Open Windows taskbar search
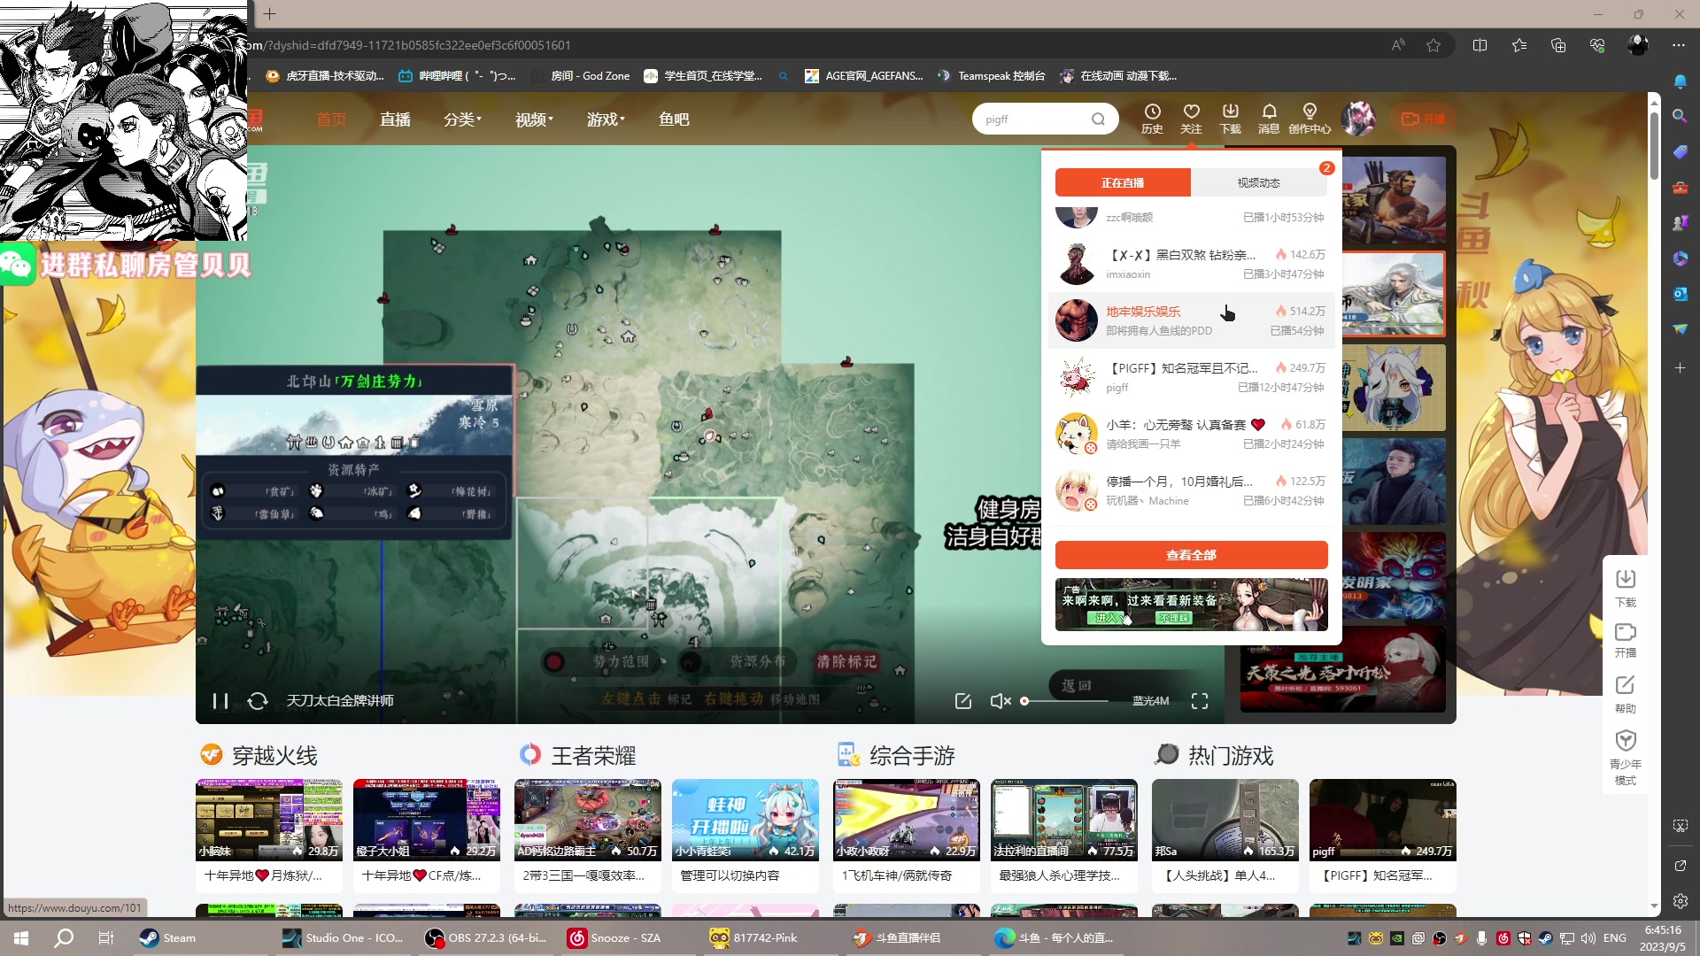 coord(64,938)
